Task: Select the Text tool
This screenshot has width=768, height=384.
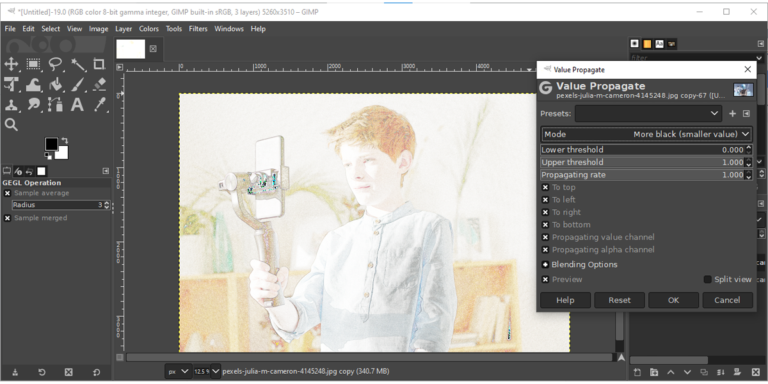Action: pos(76,104)
